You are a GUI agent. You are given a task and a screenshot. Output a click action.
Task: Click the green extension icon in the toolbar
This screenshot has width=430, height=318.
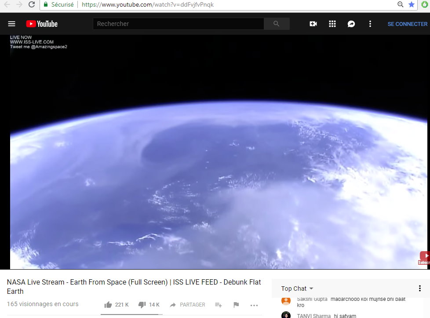point(425,4)
